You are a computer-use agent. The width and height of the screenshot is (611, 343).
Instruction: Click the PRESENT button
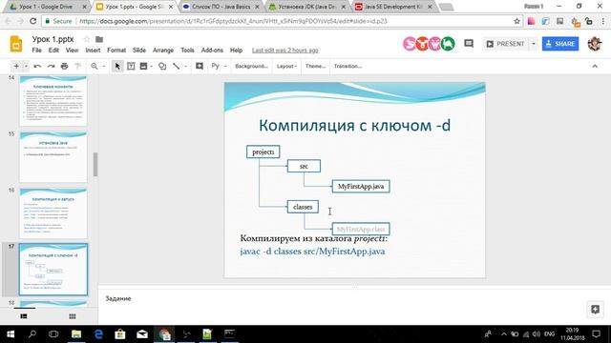coord(506,44)
